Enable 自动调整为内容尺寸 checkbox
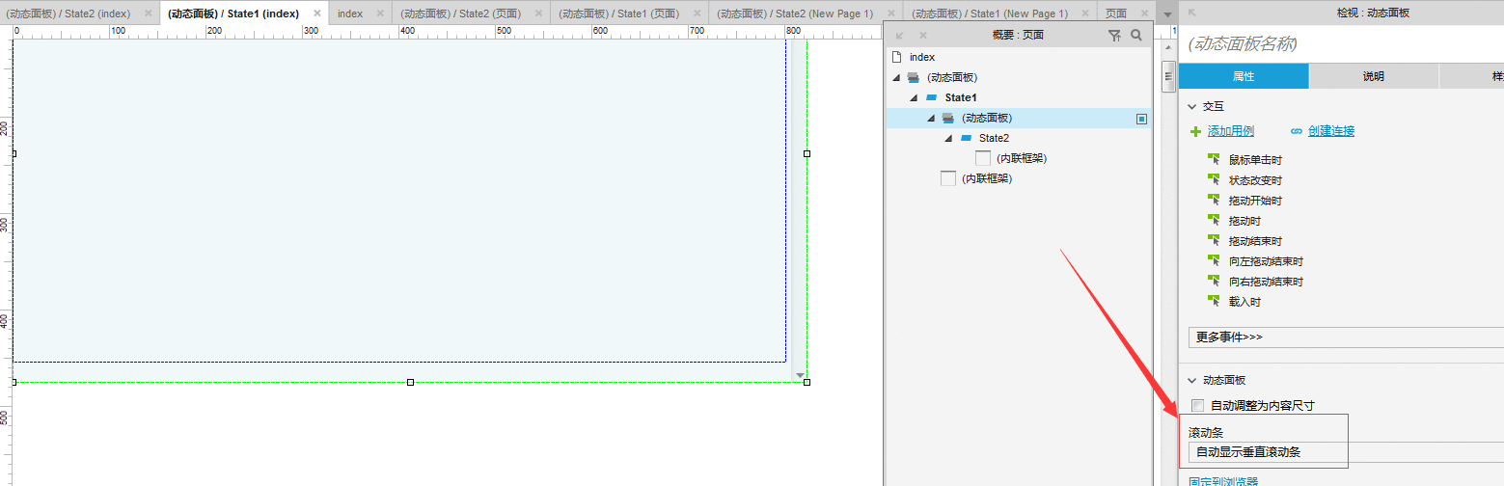1504x486 pixels. [x=1198, y=405]
